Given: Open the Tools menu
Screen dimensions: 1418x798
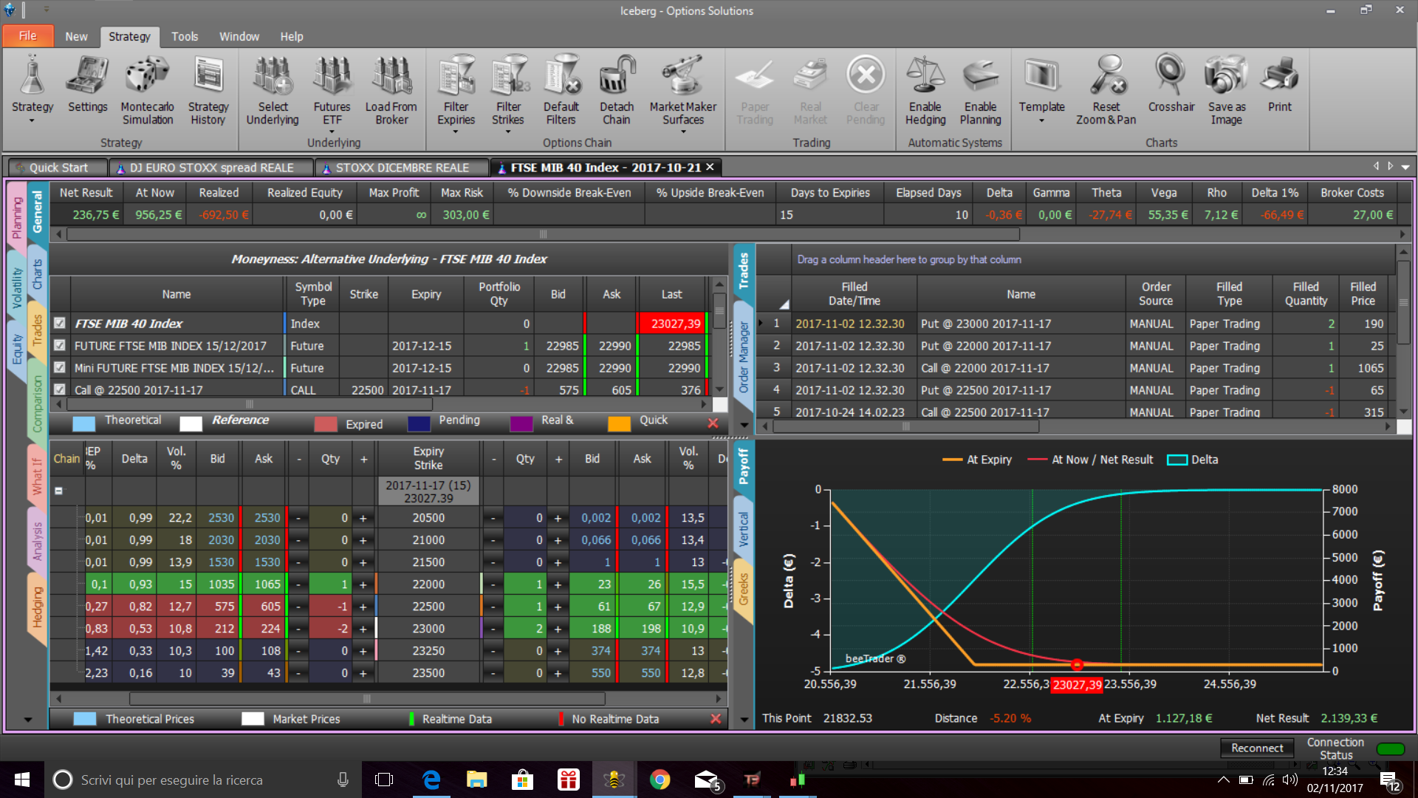Looking at the screenshot, I should 185,36.
